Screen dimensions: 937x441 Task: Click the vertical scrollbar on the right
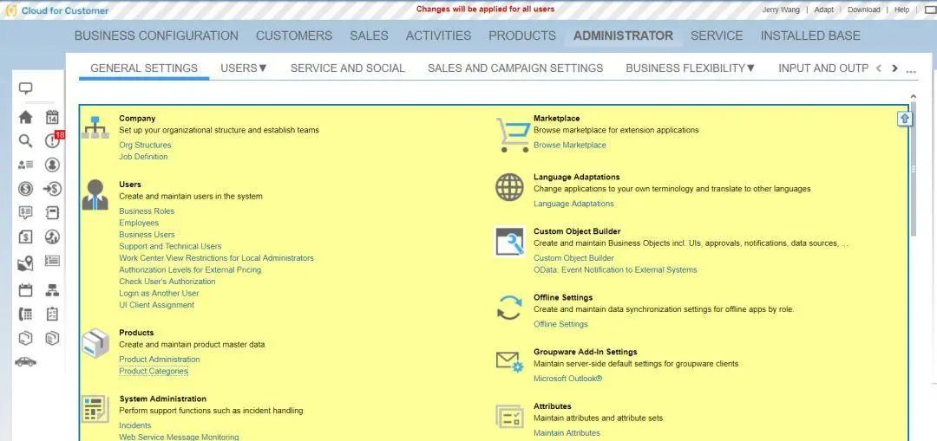tap(913, 170)
